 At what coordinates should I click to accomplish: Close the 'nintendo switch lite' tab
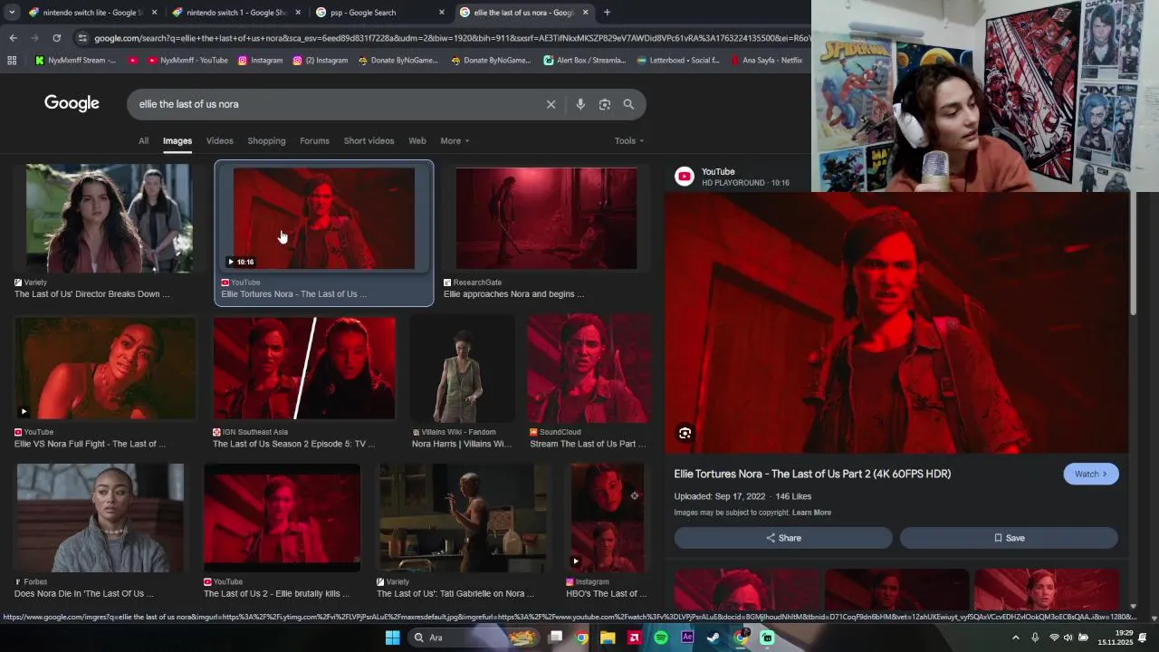[154, 13]
